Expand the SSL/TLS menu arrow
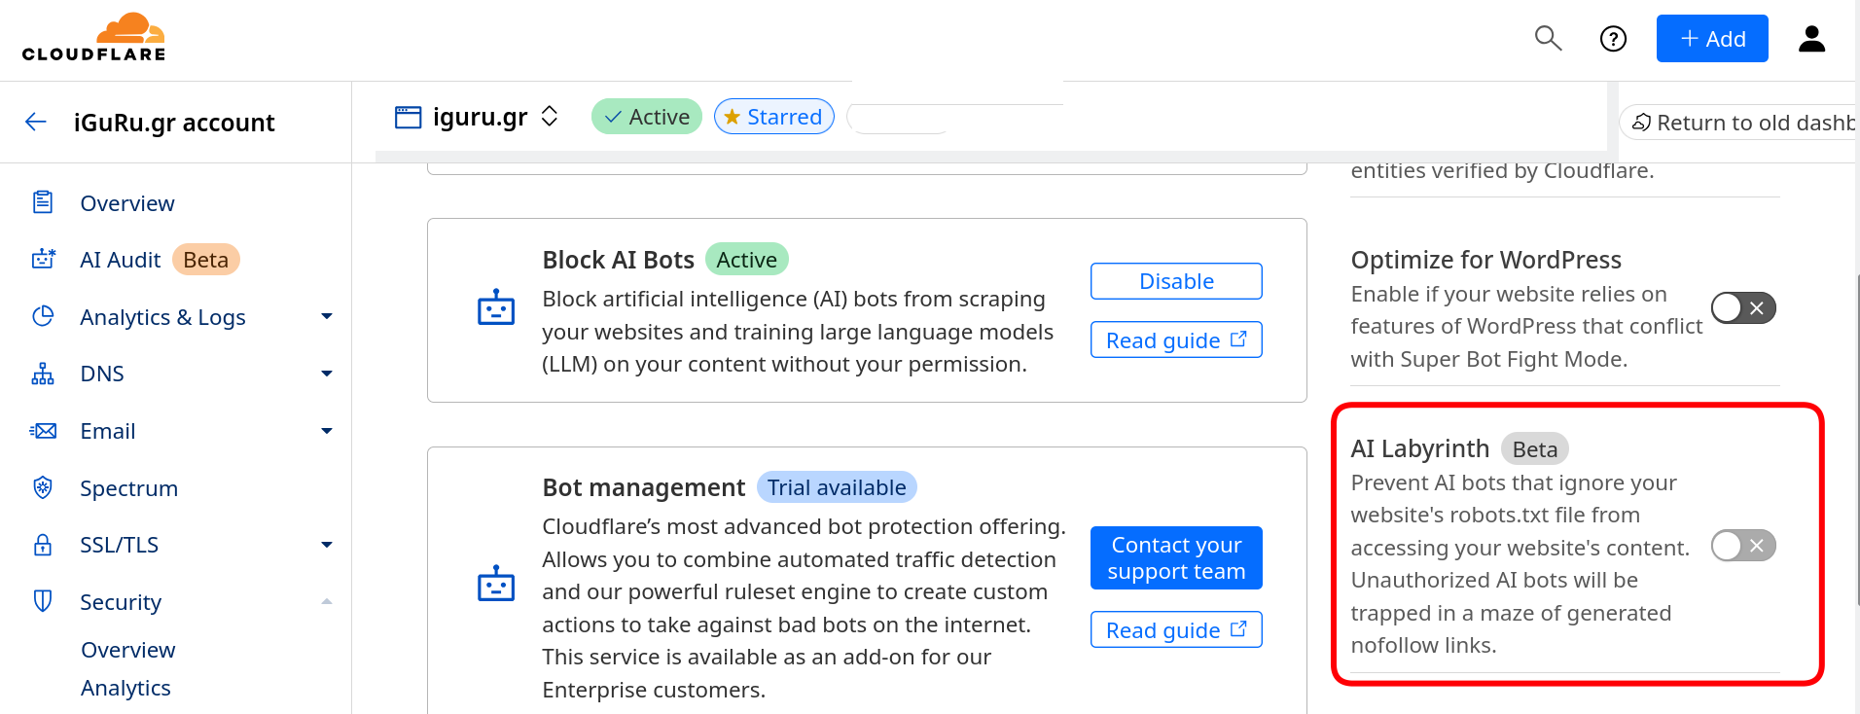The width and height of the screenshot is (1860, 714). [327, 545]
